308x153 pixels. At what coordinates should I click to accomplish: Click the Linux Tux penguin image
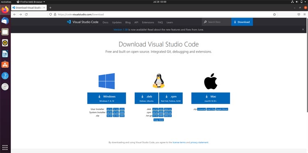click(x=159, y=81)
